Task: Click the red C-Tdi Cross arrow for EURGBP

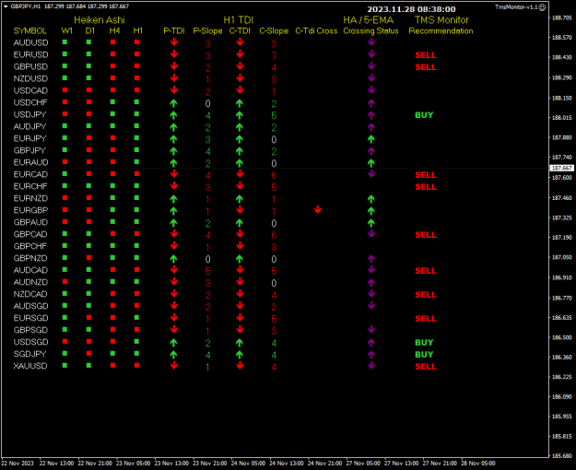Action: tap(318, 209)
